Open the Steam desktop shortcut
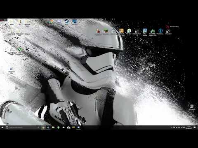 tap(67, 21)
